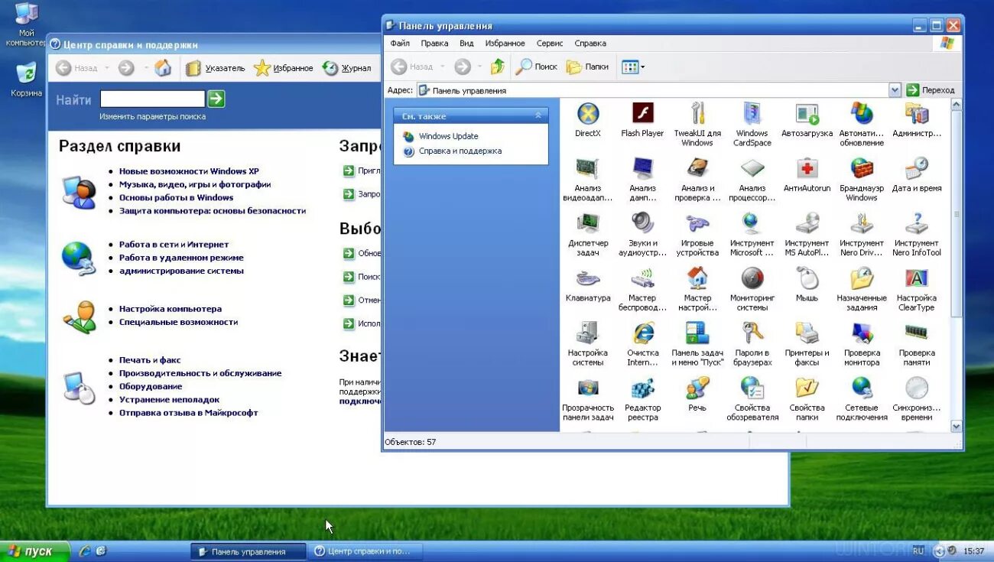Image resolution: width=994 pixels, height=562 pixels.
Task: Click Изменить параметры поиска link
Action: [x=152, y=116]
